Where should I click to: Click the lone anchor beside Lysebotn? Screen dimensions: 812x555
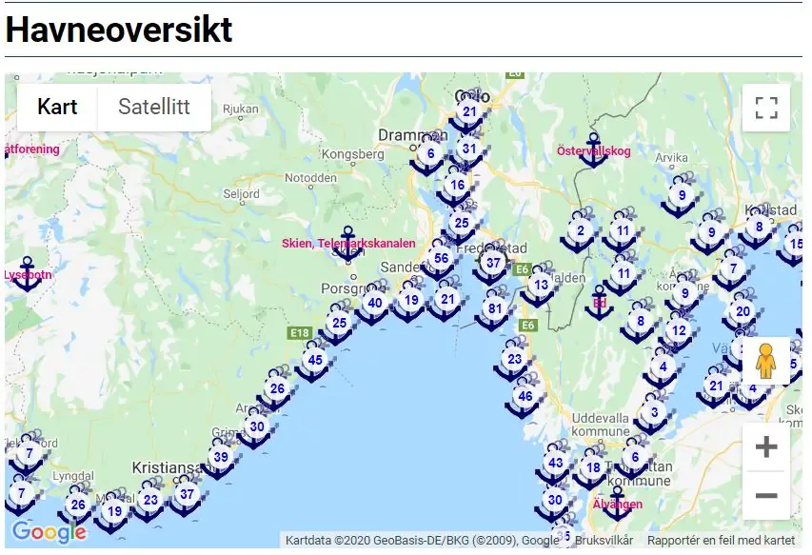(x=26, y=268)
